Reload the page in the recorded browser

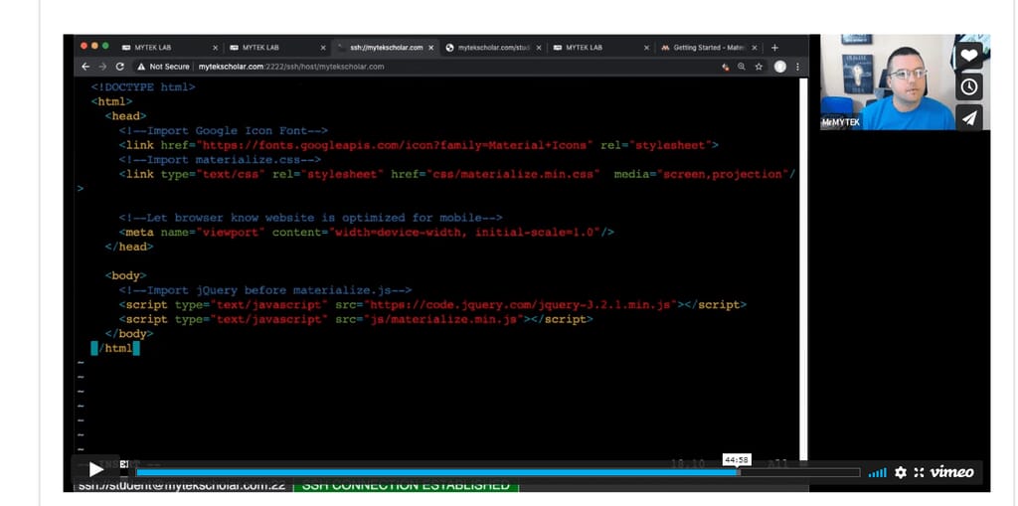[x=120, y=67]
